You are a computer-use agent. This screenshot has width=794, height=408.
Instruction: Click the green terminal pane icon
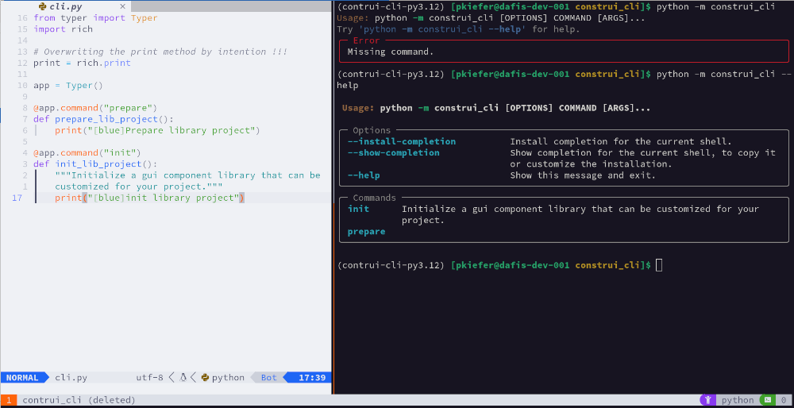767,400
